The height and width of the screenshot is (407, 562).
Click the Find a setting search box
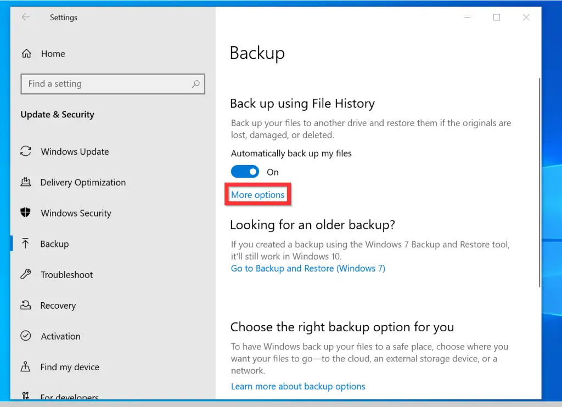coord(110,84)
